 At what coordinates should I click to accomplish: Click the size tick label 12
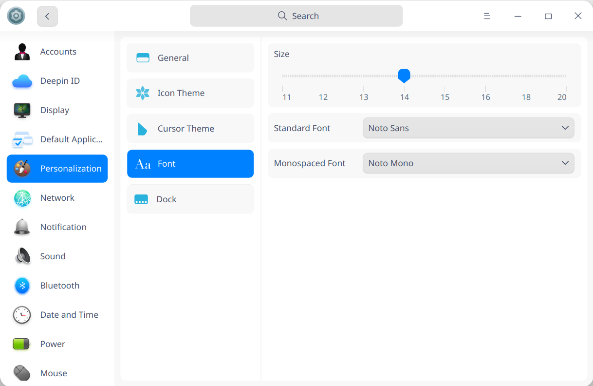coord(323,97)
